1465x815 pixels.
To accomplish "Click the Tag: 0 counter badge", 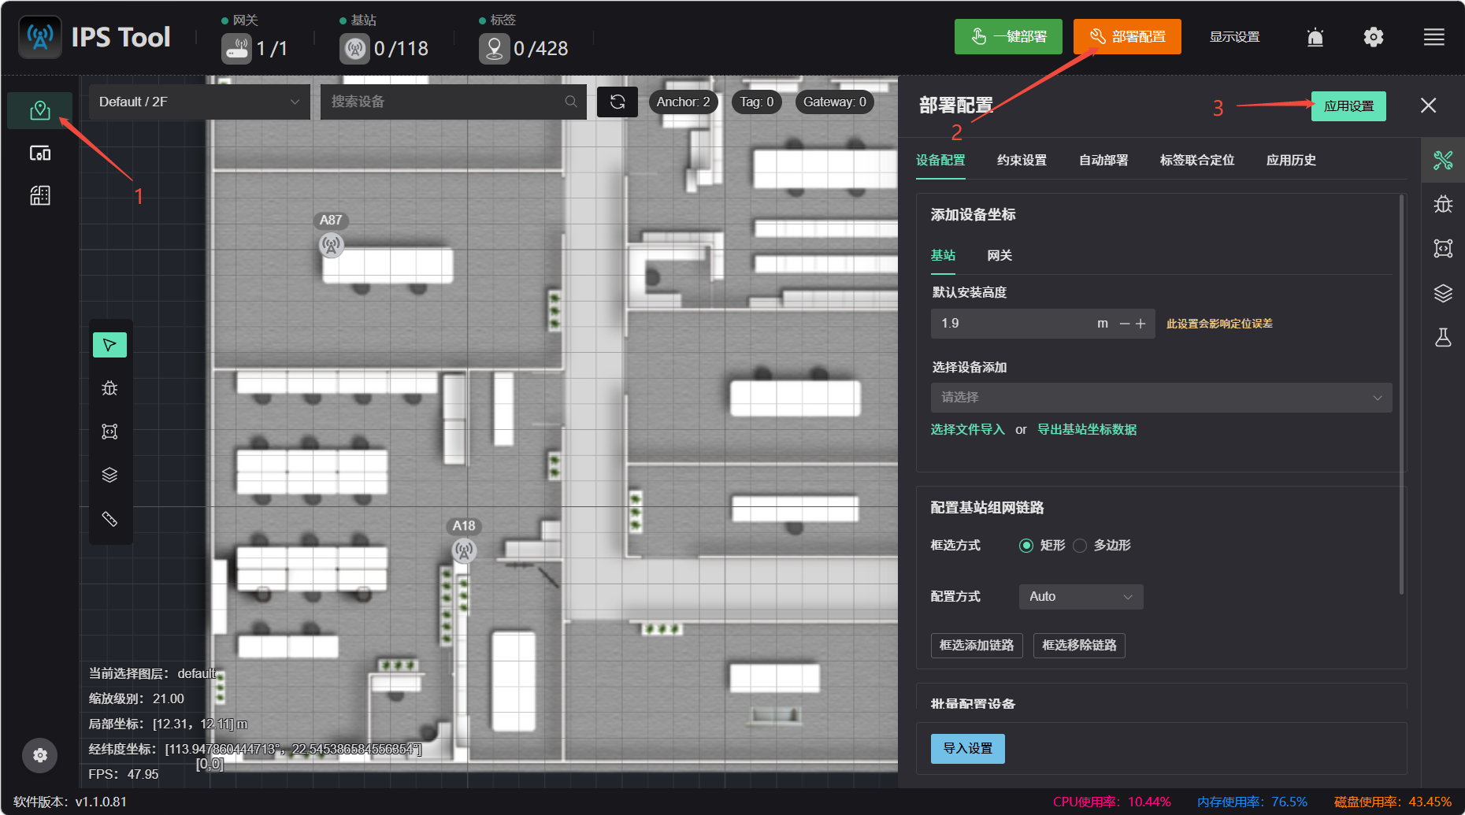I will point(757,102).
